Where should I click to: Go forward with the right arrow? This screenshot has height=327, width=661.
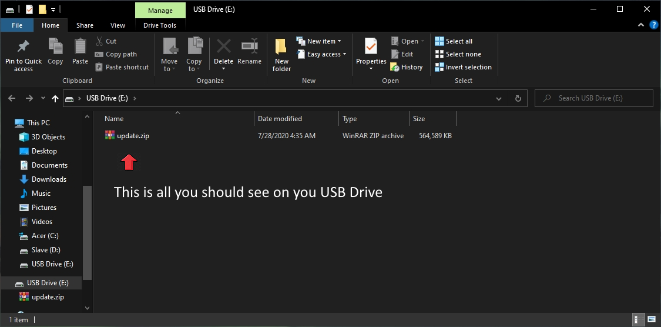coord(29,98)
